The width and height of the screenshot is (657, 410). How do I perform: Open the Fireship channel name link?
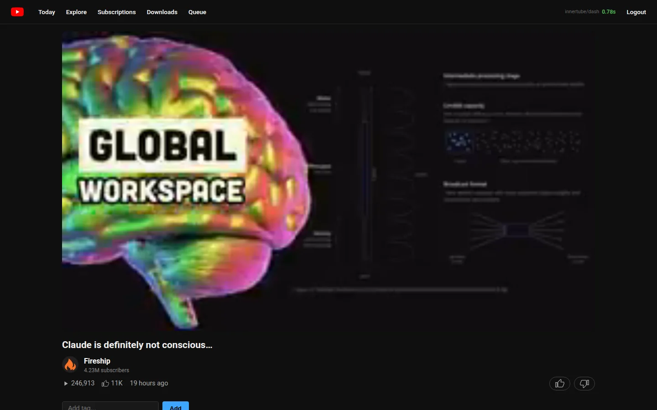[x=97, y=361]
